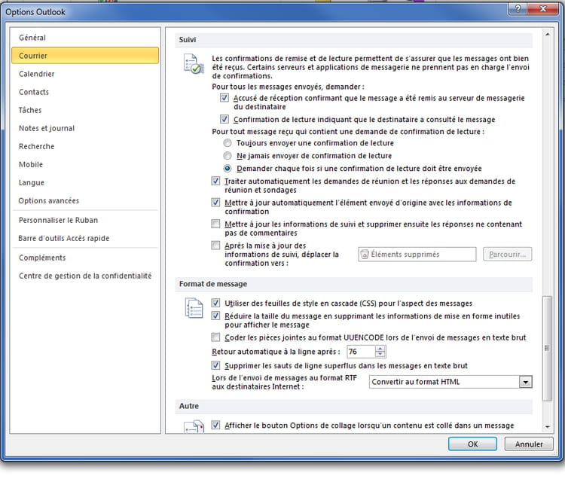Click the Options Outlook title text

[35, 12]
